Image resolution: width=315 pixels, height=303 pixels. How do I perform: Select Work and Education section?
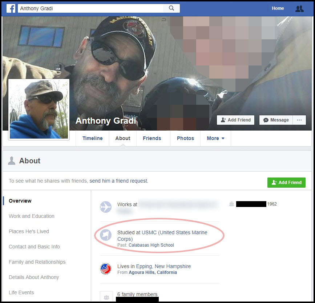32,216
